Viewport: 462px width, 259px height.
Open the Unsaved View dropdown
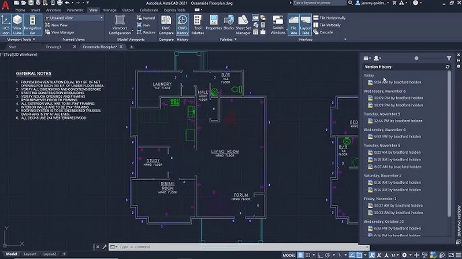coord(74,18)
